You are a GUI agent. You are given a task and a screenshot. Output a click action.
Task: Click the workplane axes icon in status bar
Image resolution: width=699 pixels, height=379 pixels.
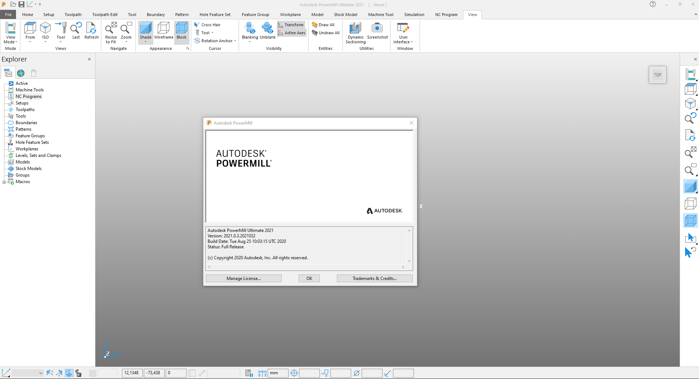[x=6, y=373]
